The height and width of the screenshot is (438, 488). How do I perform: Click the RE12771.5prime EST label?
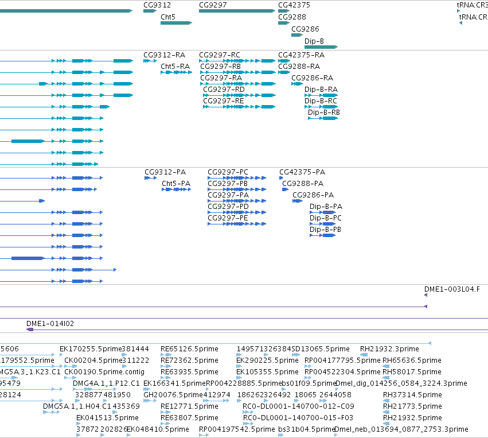click(x=189, y=406)
